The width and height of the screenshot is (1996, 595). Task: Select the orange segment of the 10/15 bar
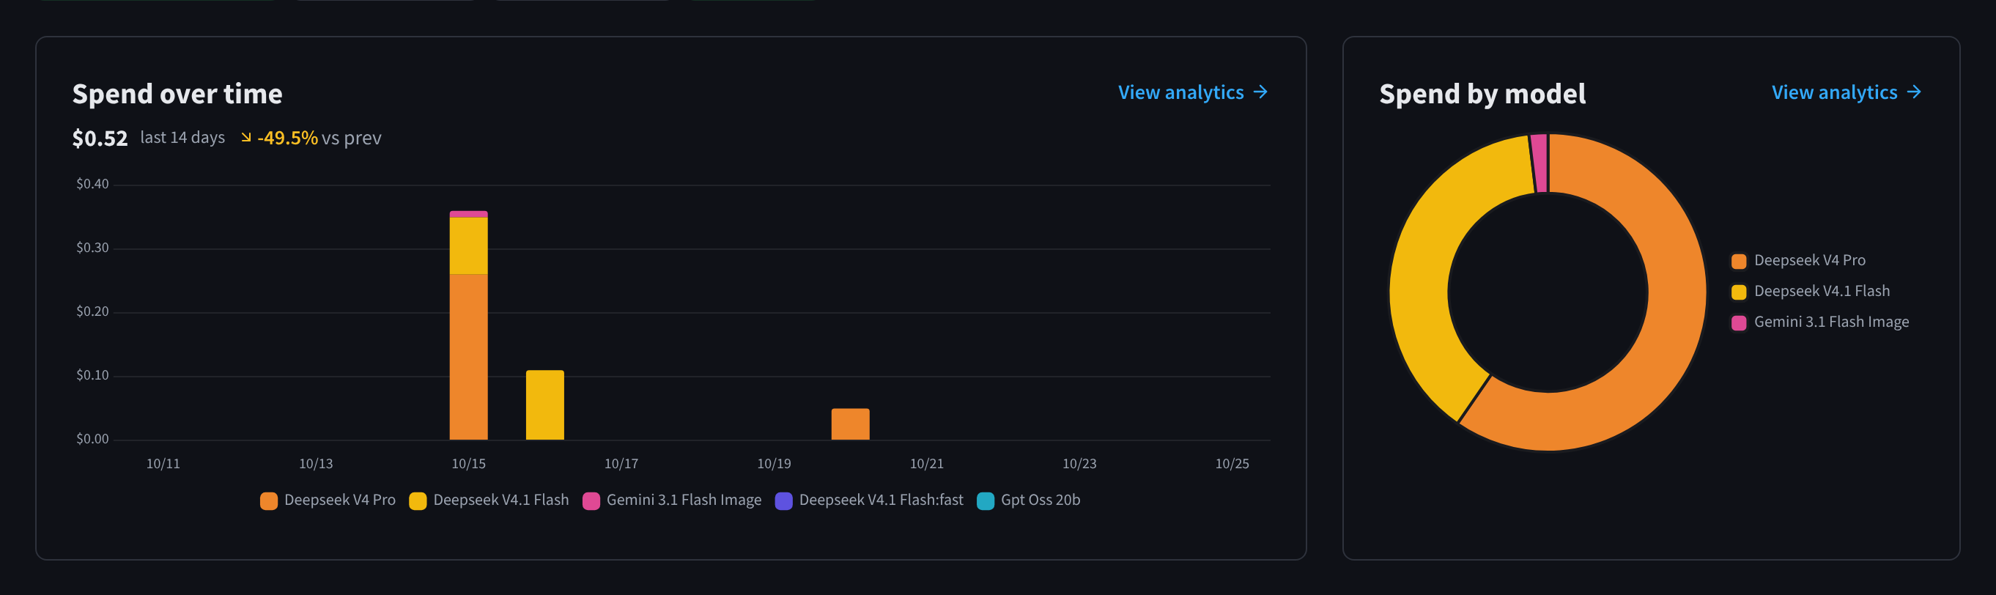tap(469, 356)
